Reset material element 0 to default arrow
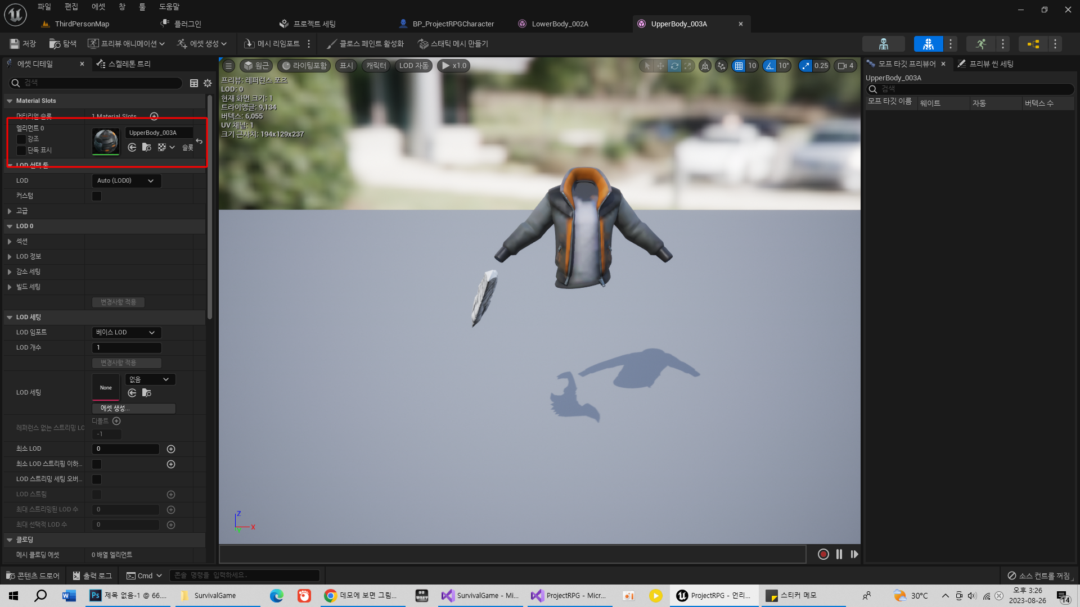The image size is (1080, 607). [199, 141]
